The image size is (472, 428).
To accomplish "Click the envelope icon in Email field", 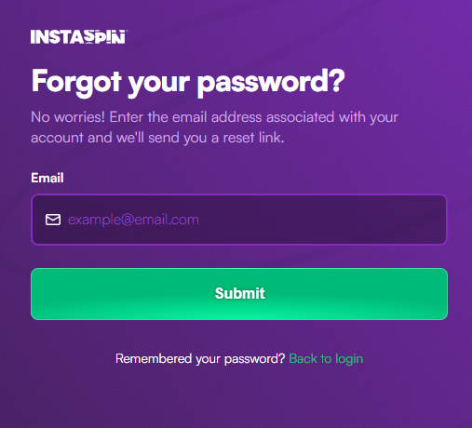I will pos(53,220).
